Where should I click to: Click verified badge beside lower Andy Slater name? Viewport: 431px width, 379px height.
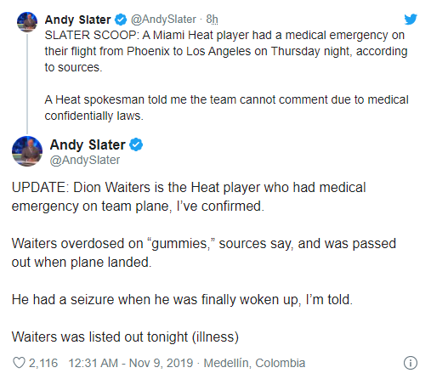[136, 144]
